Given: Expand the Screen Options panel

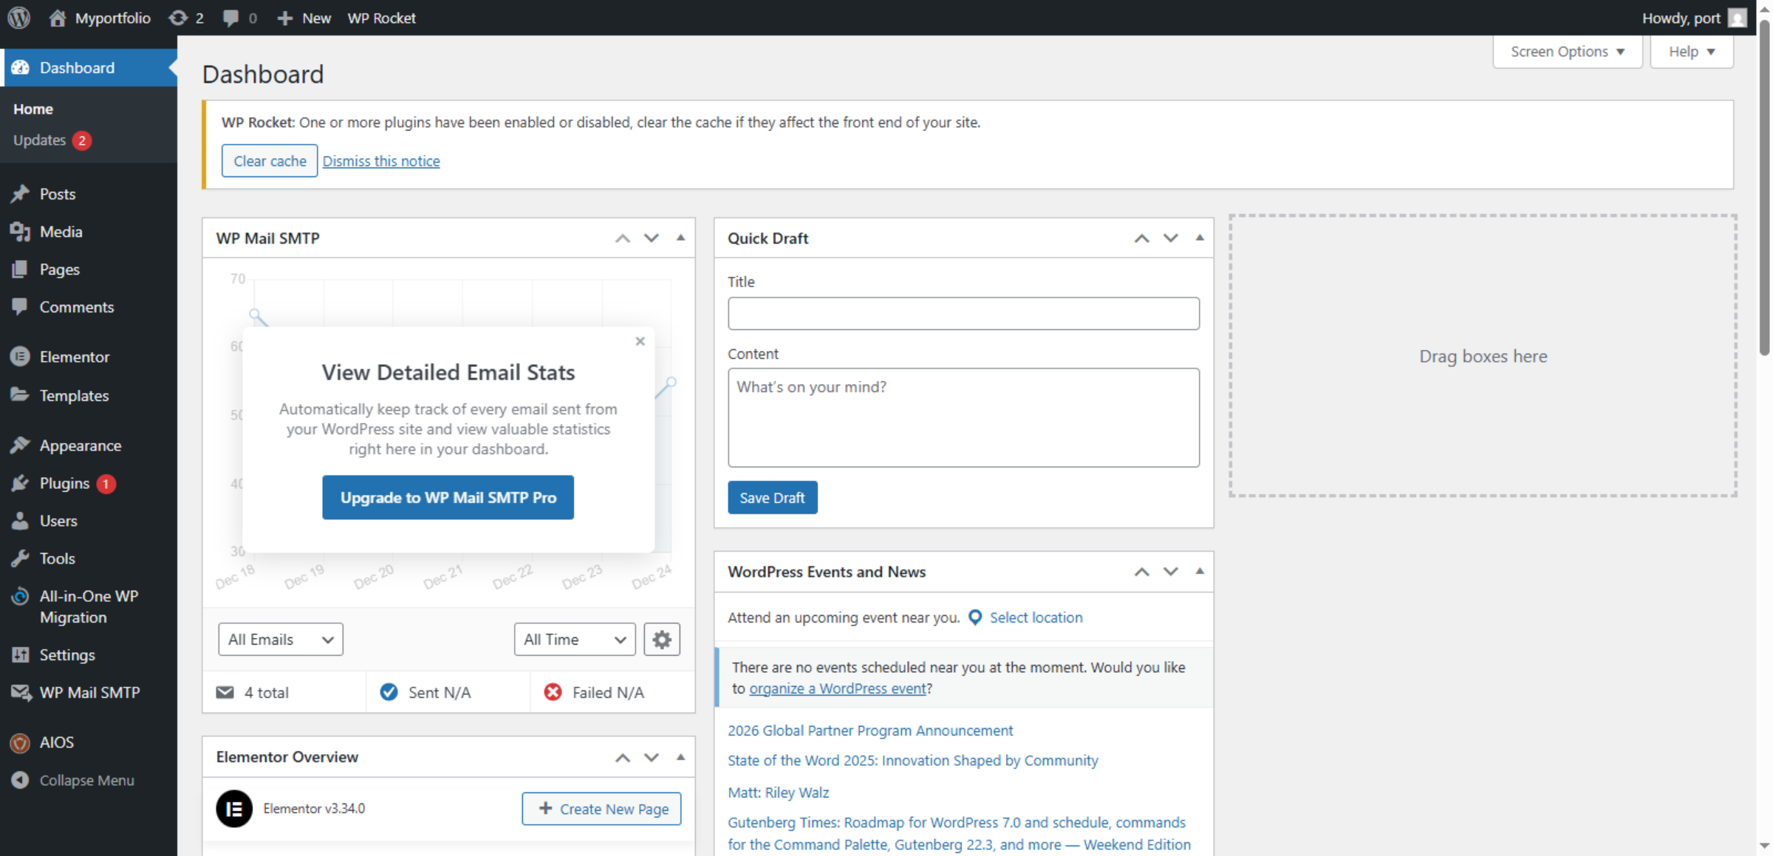Looking at the screenshot, I should pyautogui.click(x=1567, y=51).
